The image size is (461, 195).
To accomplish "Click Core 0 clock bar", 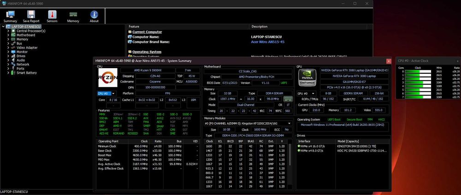I will (x=418, y=71).
